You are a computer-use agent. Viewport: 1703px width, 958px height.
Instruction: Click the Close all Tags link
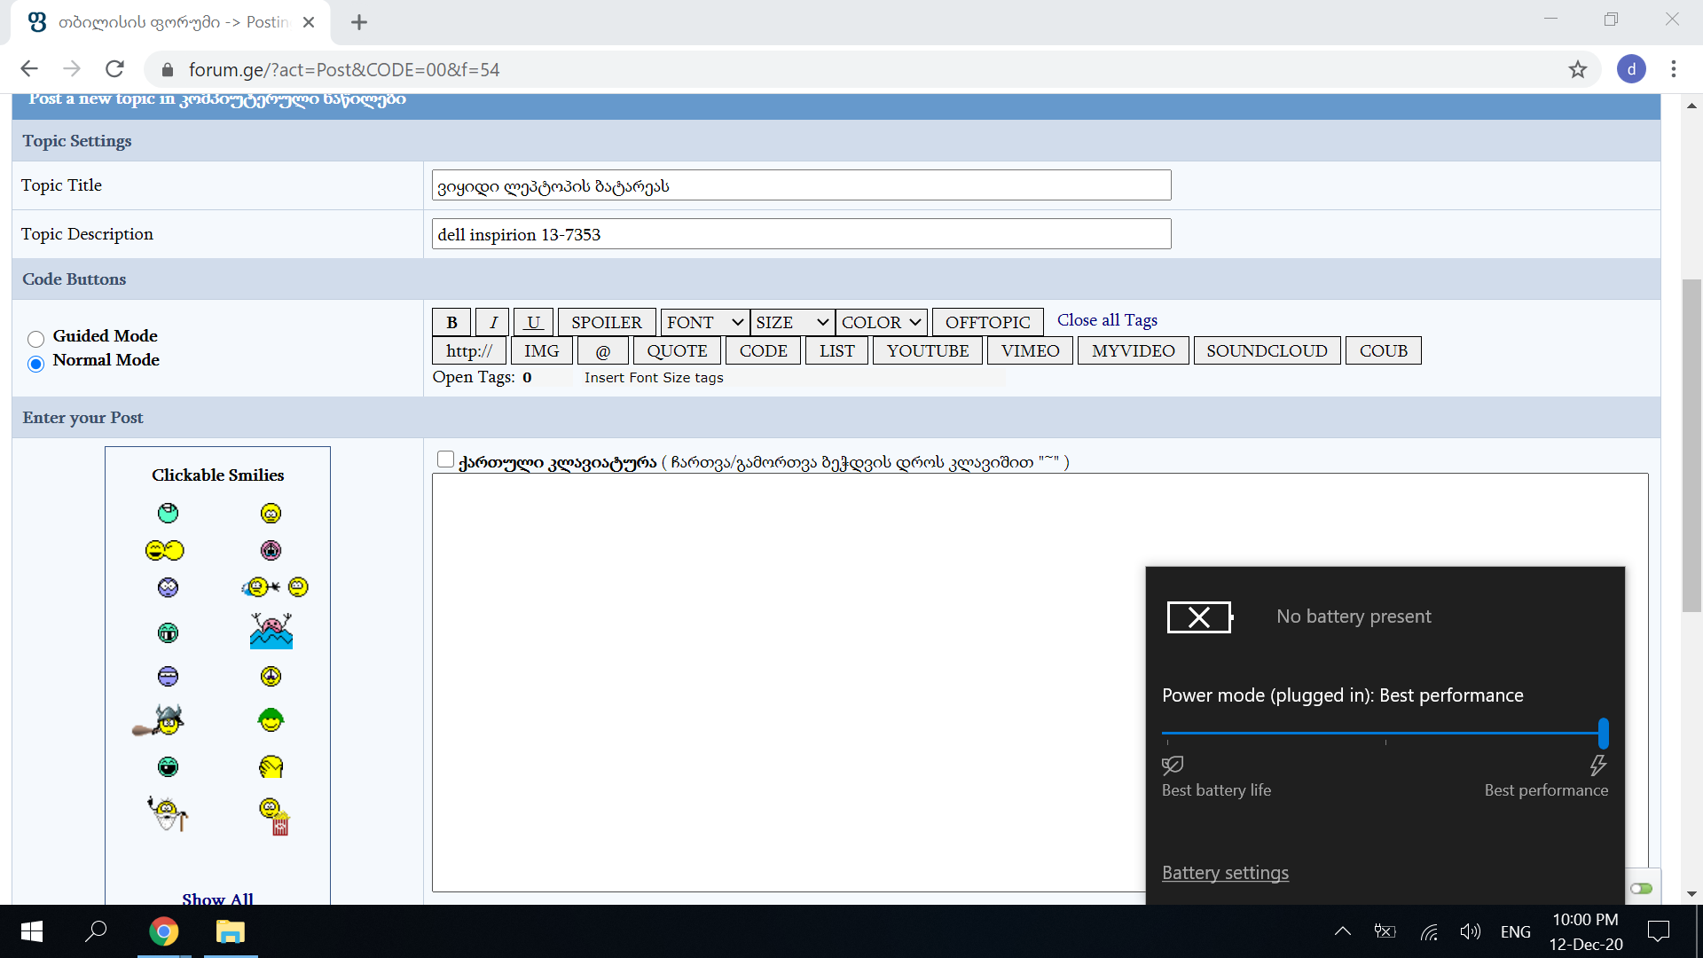1106,320
